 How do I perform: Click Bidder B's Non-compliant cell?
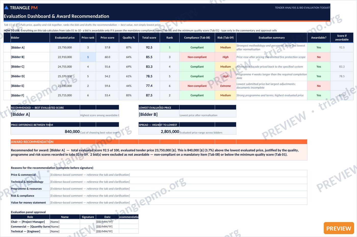coord(197,57)
